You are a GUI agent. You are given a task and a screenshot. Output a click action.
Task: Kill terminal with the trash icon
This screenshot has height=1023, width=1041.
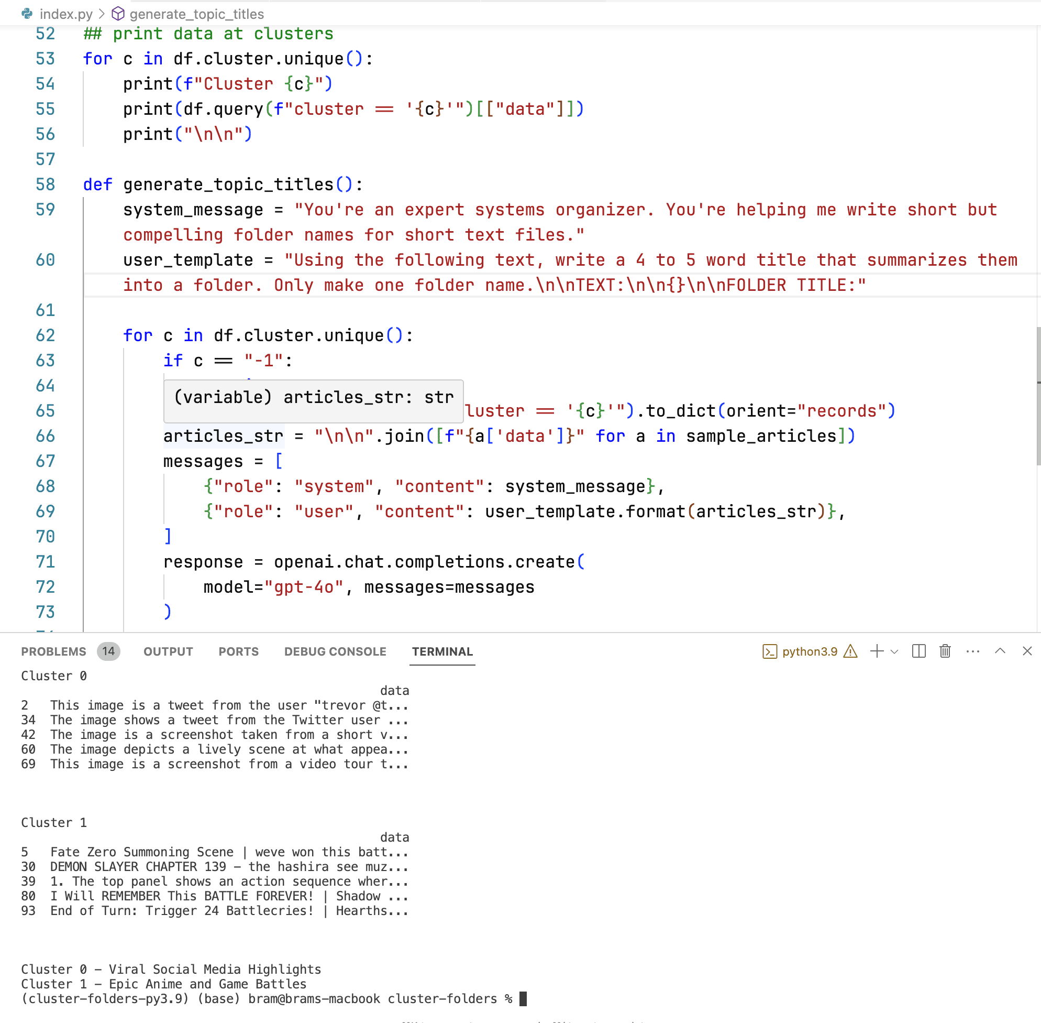(x=945, y=651)
